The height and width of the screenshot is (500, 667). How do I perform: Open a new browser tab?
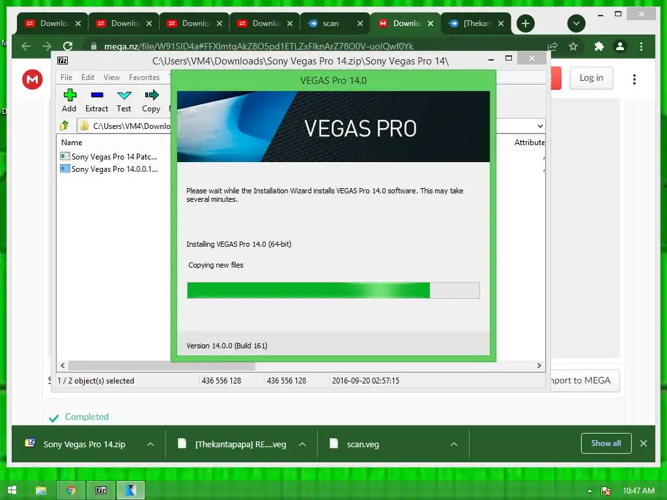click(526, 23)
